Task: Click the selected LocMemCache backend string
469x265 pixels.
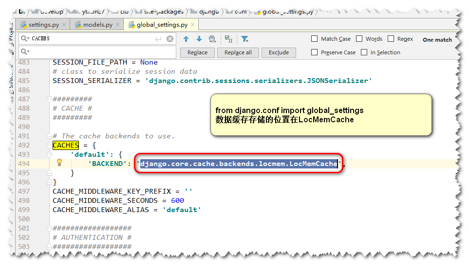Action: (x=239, y=164)
